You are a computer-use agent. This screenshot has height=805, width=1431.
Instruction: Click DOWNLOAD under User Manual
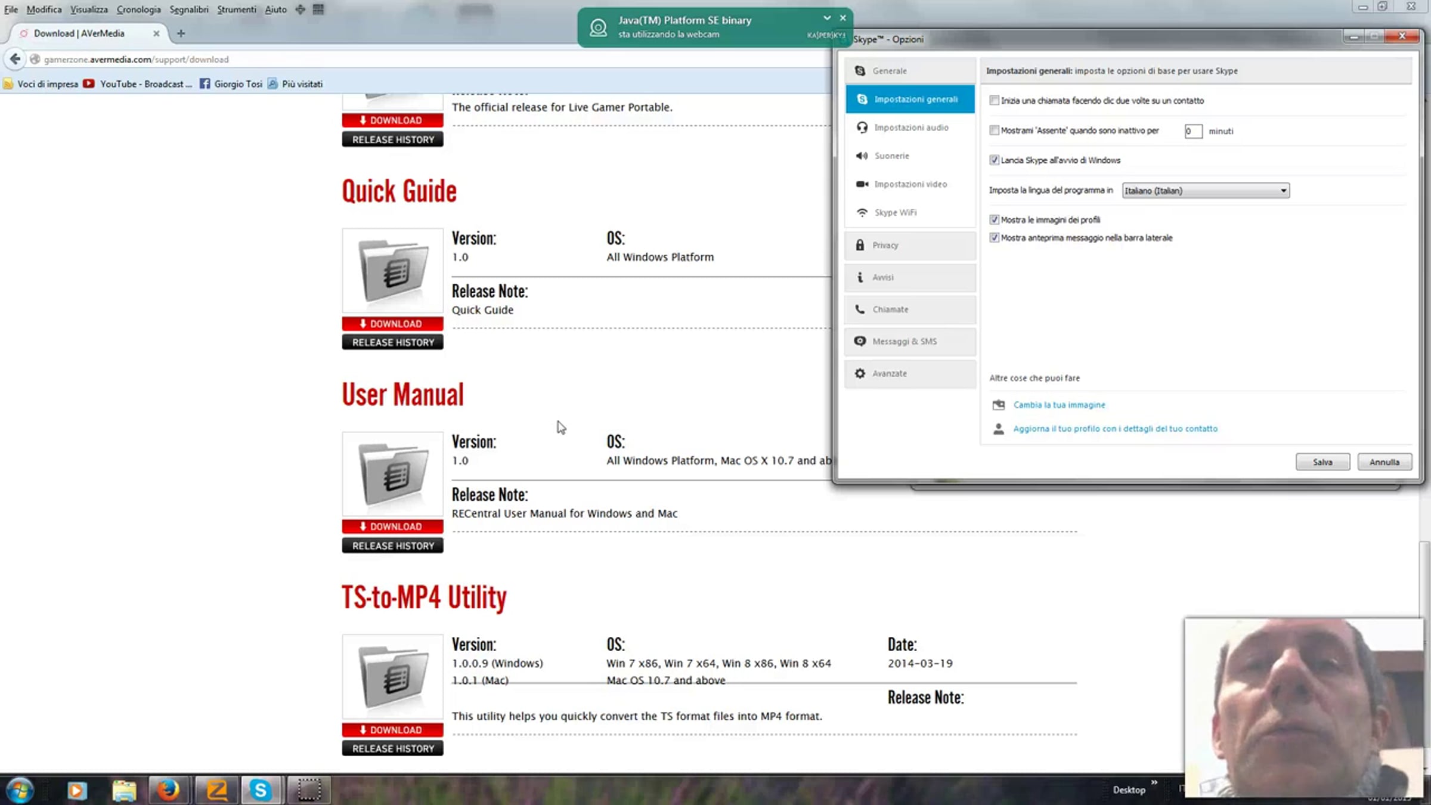pyautogui.click(x=392, y=527)
